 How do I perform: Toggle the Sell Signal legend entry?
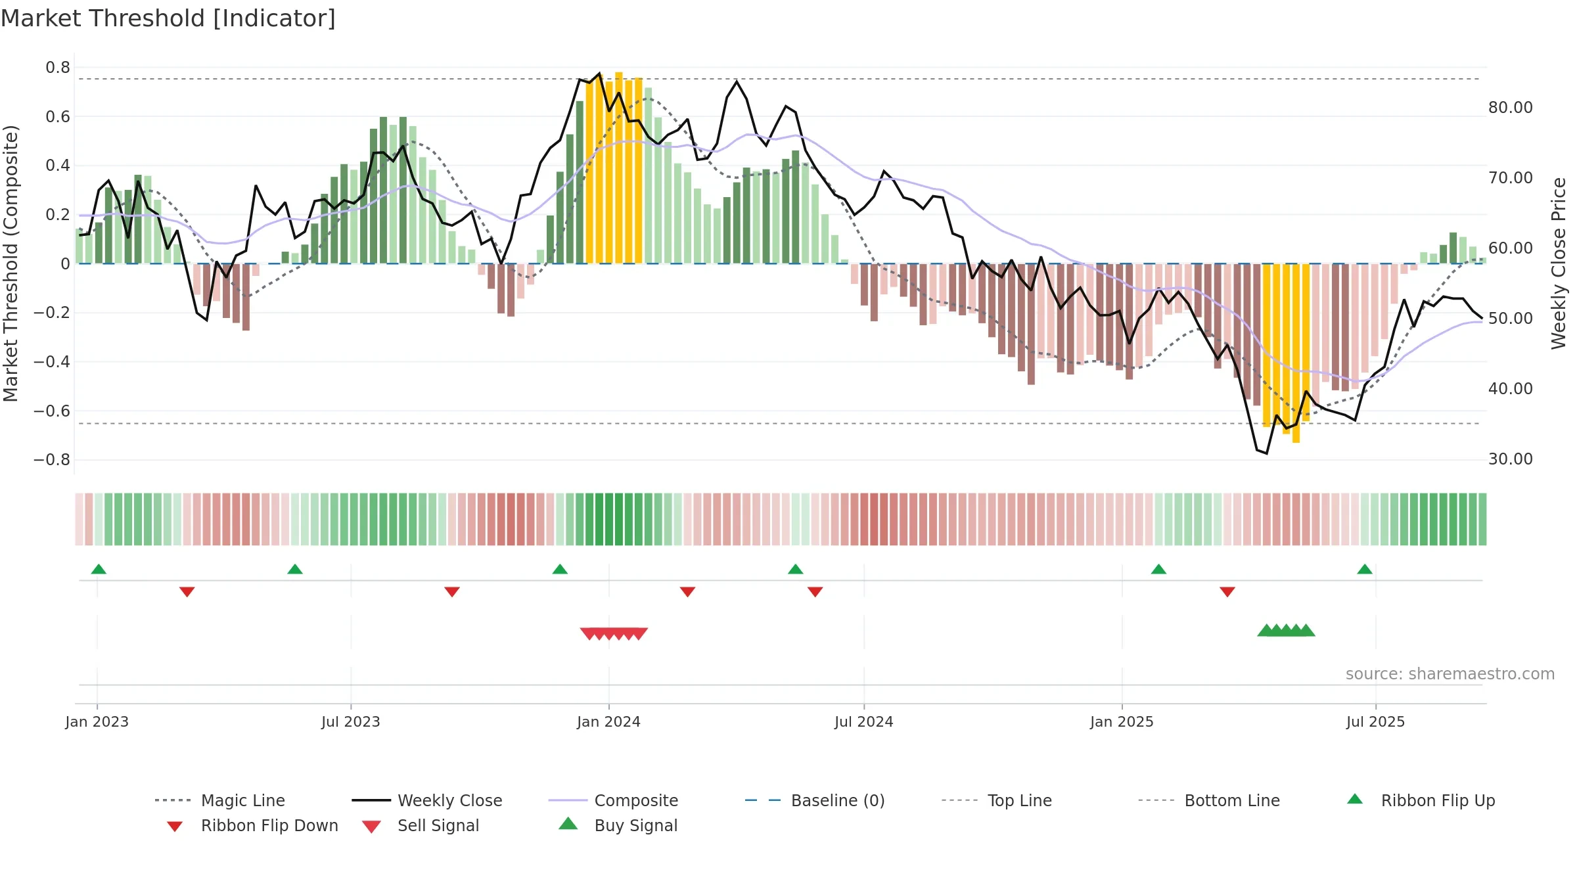point(421,825)
